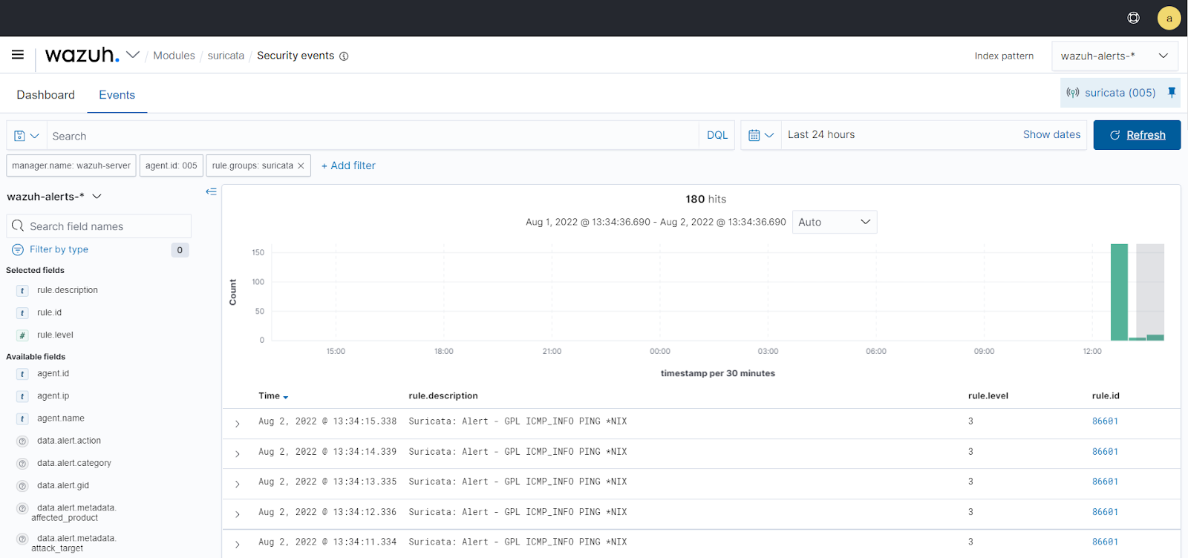This screenshot has height=558, width=1188.
Task: Expand the 13:34:13.335 event row
Action: tap(238, 484)
